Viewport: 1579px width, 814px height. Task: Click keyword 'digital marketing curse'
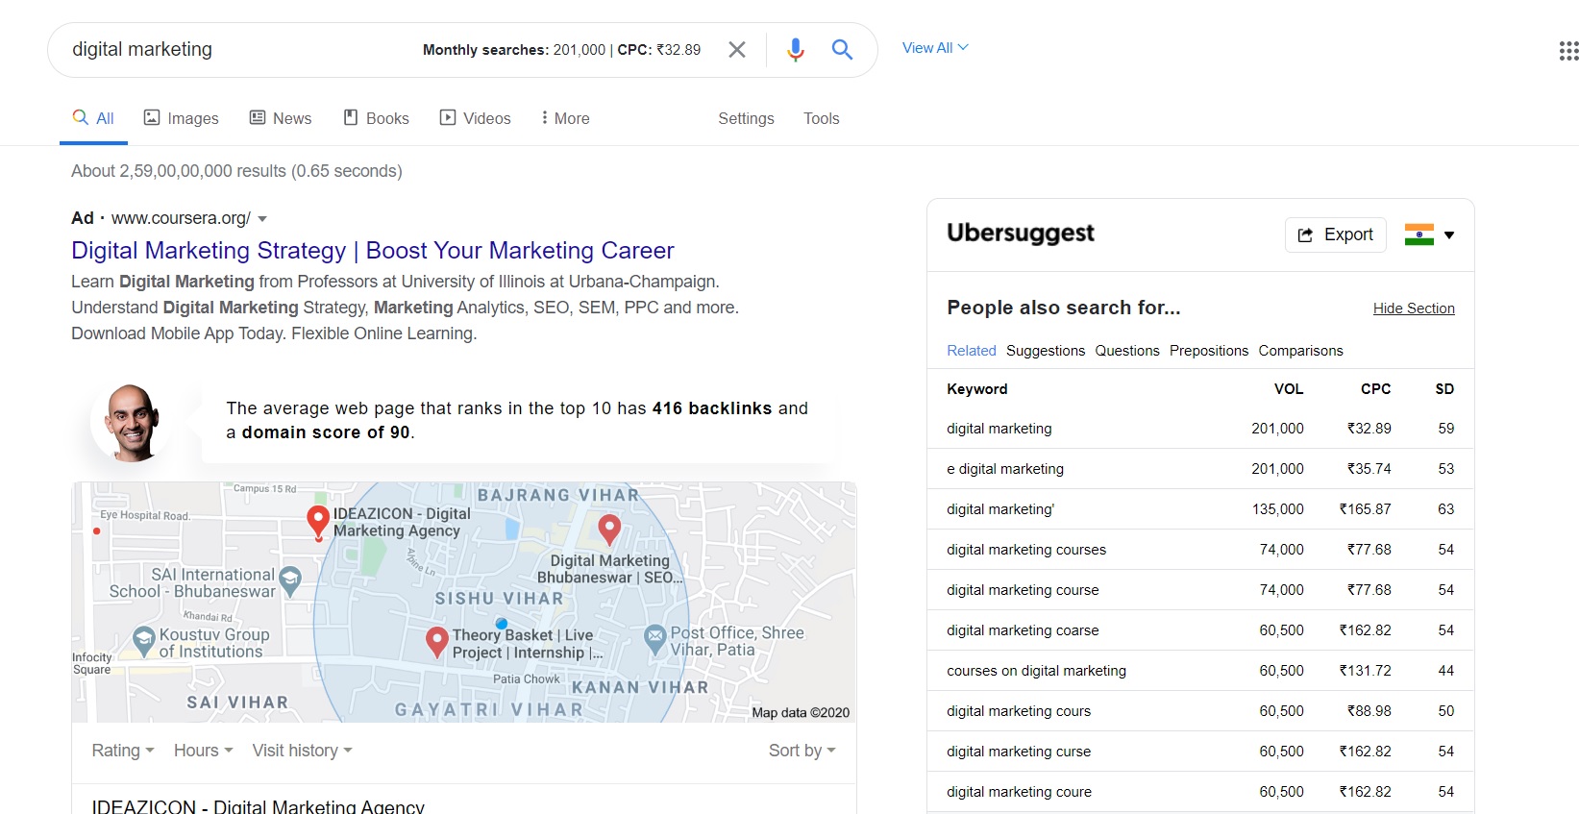click(x=1019, y=752)
